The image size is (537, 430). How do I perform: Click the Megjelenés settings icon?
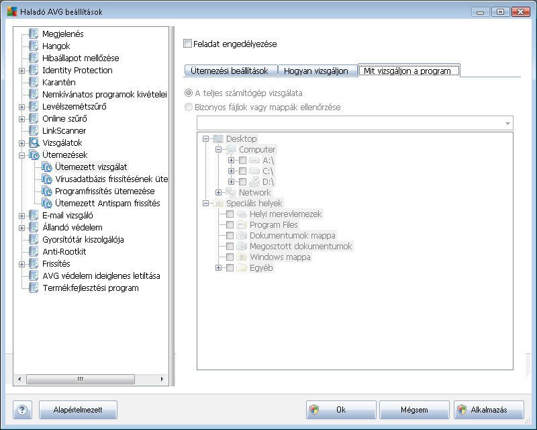tap(34, 34)
